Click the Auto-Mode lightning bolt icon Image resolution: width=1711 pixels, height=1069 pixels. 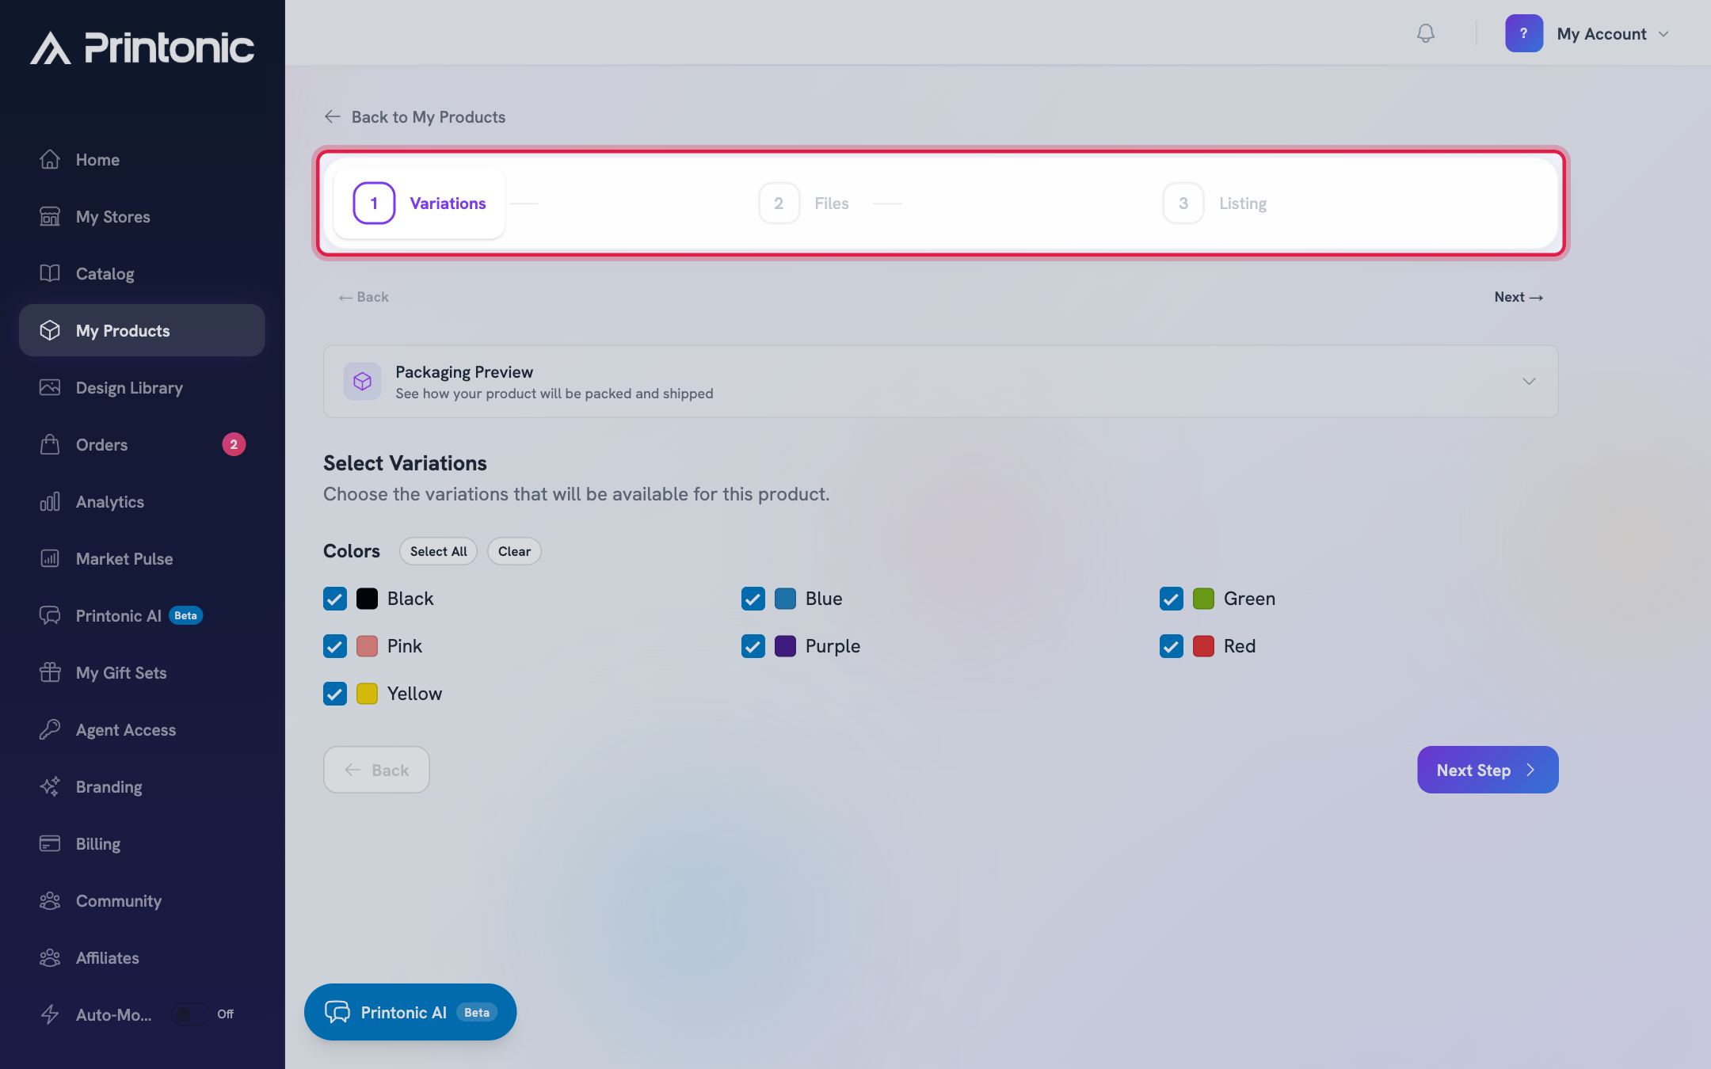tap(50, 1014)
